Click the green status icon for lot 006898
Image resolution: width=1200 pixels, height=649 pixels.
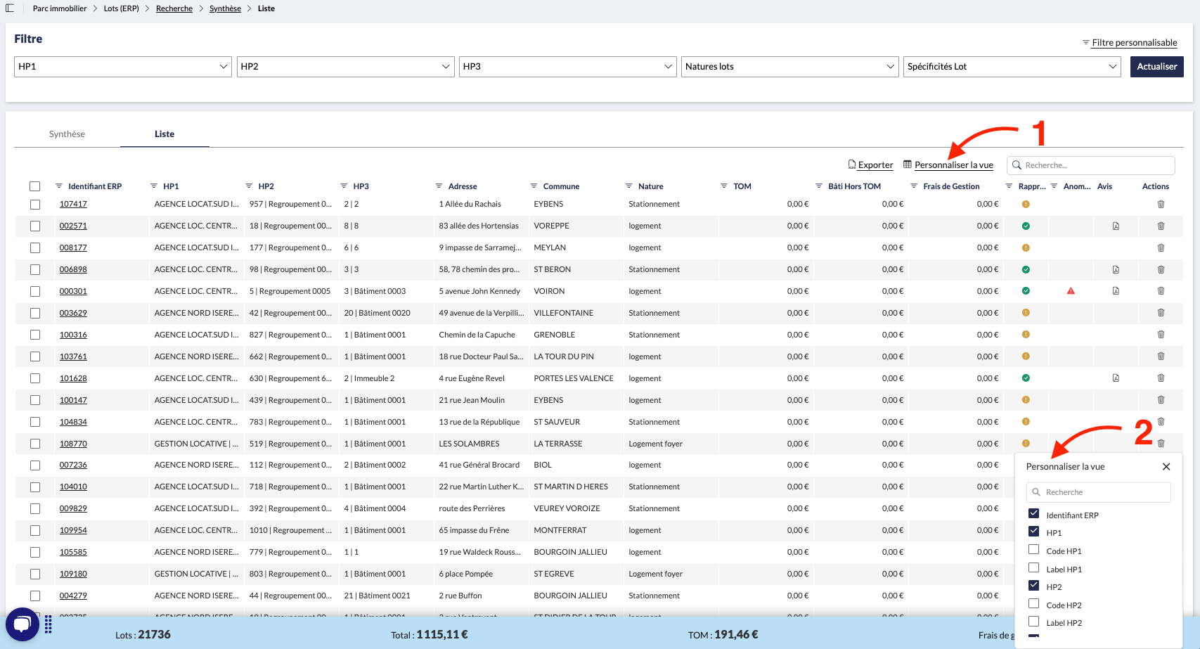coord(1026,269)
